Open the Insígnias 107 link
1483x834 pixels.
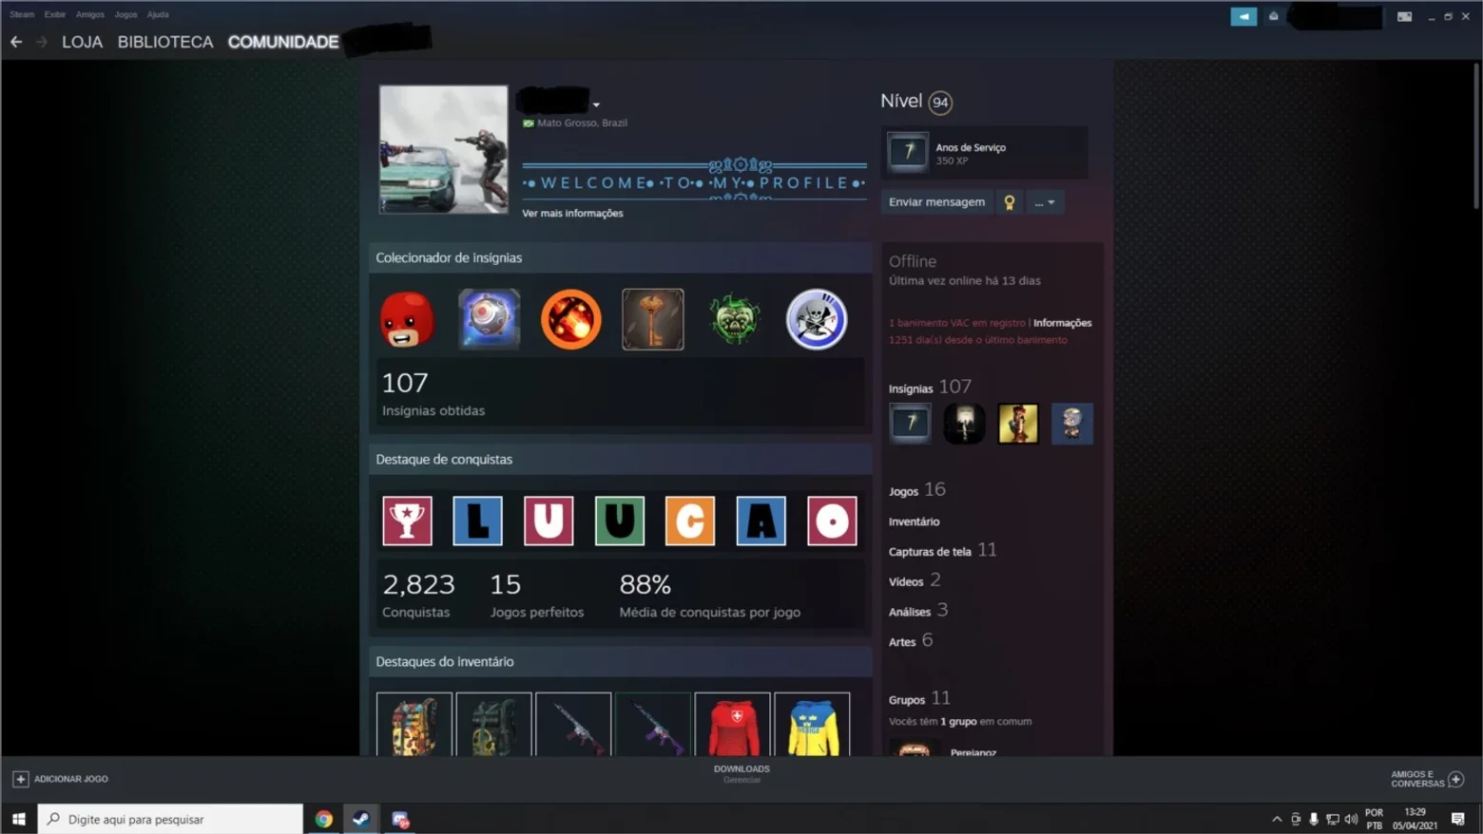pyautogui.click(x=930, y=388)
